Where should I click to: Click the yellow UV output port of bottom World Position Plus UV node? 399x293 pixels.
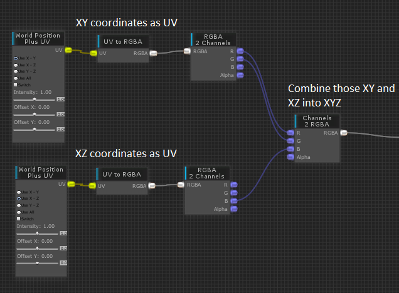[72, 184]
